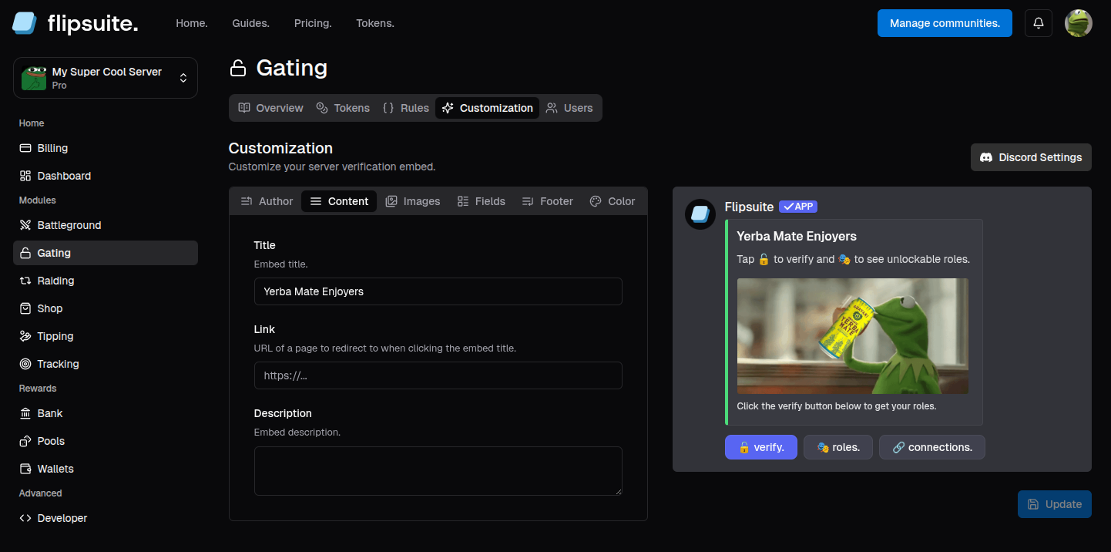Screen dimensions: 1111x552
Task: Click the flipsuite logo icon
Action: pos(25,23)
